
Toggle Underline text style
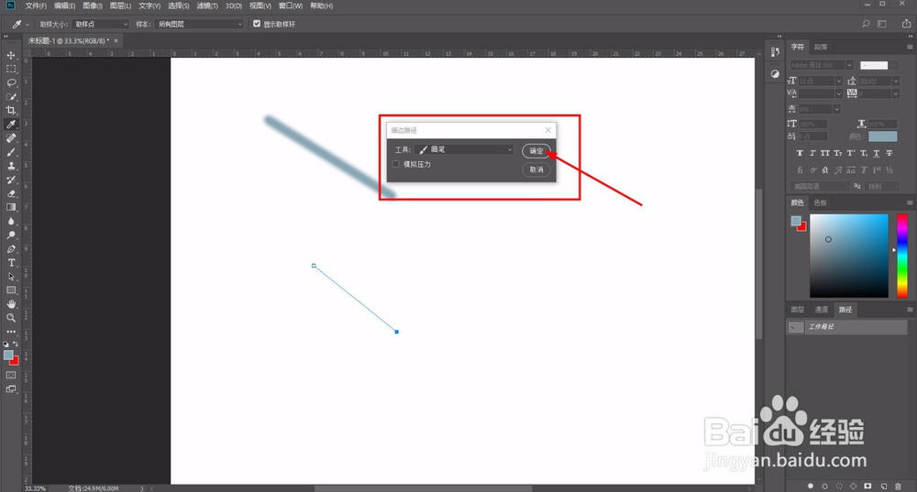(x=876, y=153)
